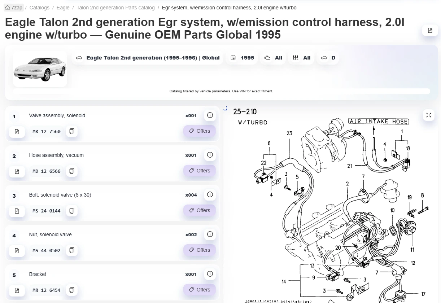Copy part number MD 12 6566
This screenshot has width=441, height=303.
point(72,171)
